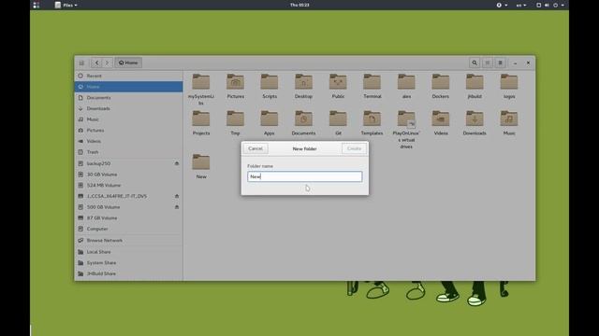Select the Projects folder icon
The image size is (599, 336).
click(x=201, y=119)
